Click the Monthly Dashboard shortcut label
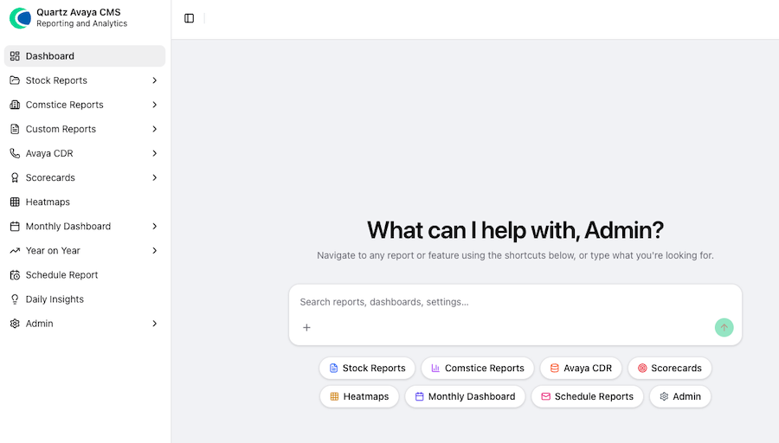 click(x=472, y=396)
